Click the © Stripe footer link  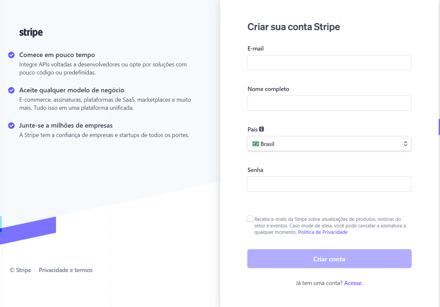click(x=21, y=270)
